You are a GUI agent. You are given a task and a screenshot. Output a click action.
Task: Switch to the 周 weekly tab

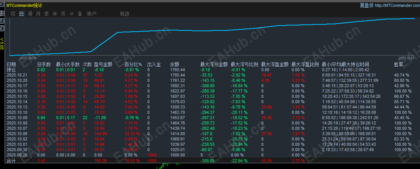30,14
